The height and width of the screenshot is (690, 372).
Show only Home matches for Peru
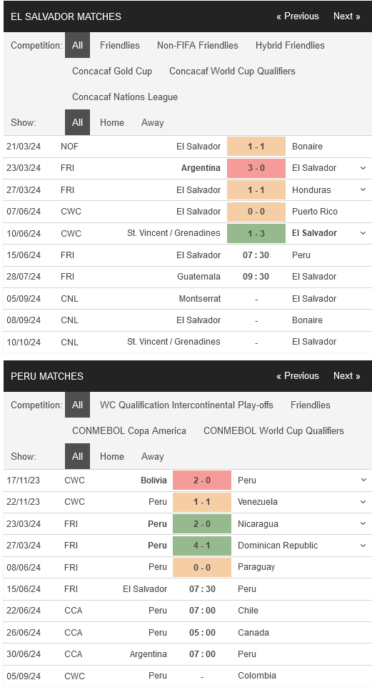tap(112, 456)
